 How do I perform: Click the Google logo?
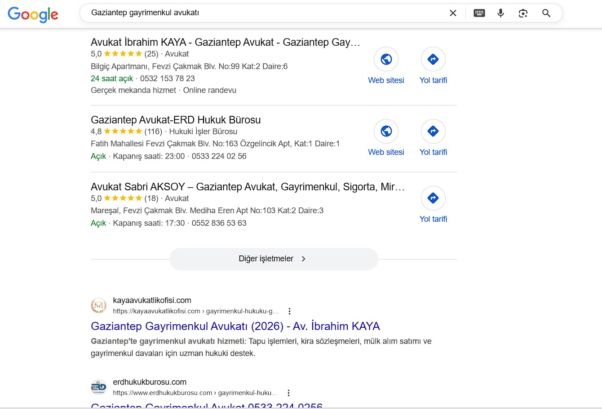click(33, 14)
